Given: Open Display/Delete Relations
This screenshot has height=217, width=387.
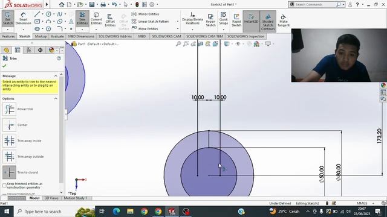Looking at the screenshot, I should 192,19.
